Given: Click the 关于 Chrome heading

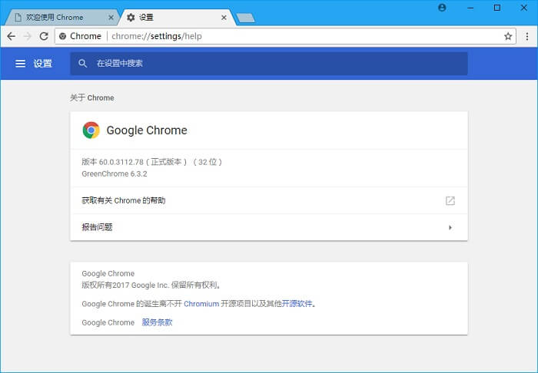Looking at the screenshot, I should 92,98.
